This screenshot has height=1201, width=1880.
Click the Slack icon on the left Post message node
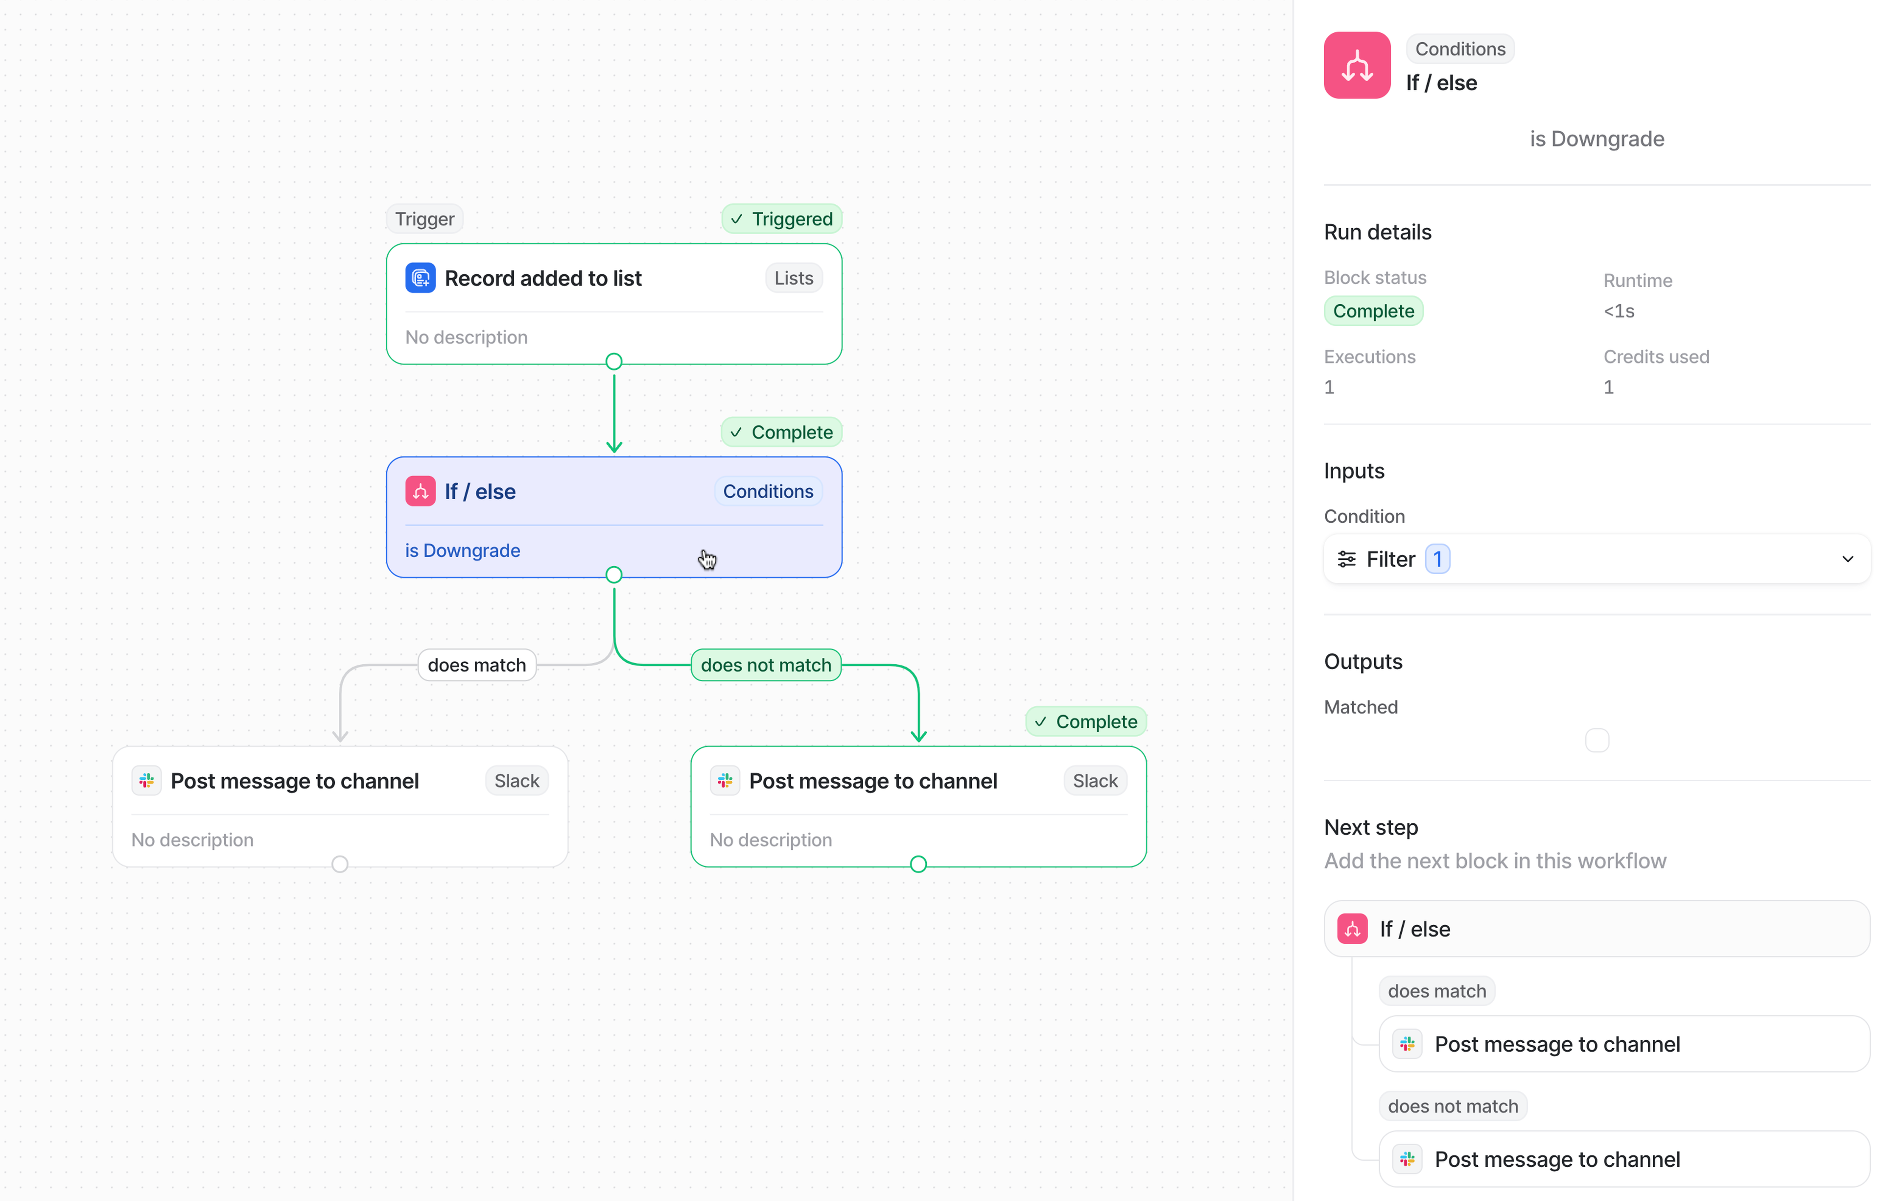(146, 780)
